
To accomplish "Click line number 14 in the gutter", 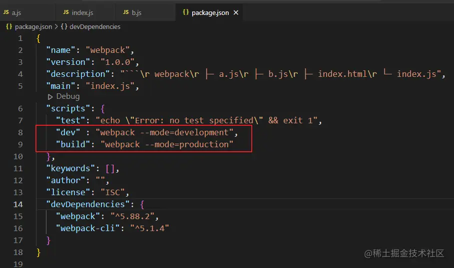I will click(18, 204).
